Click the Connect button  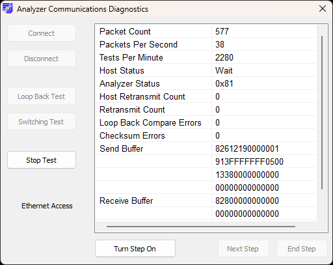[42, 33]
